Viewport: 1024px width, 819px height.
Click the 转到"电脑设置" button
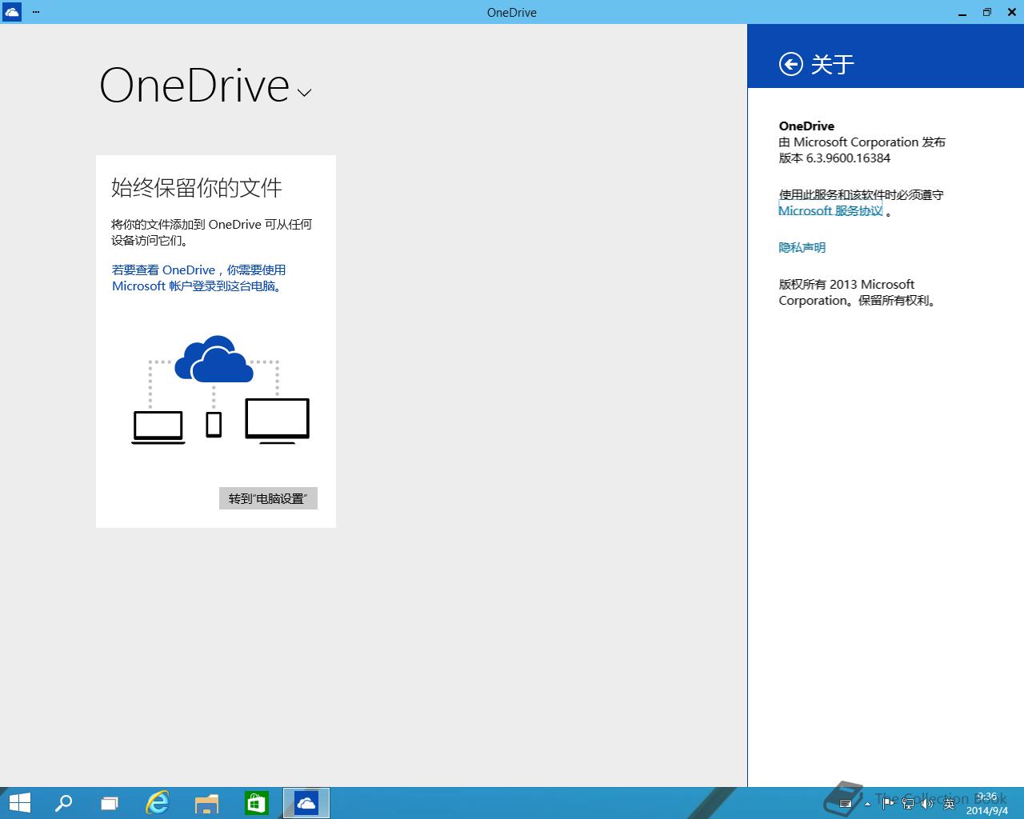click(268, 498)
